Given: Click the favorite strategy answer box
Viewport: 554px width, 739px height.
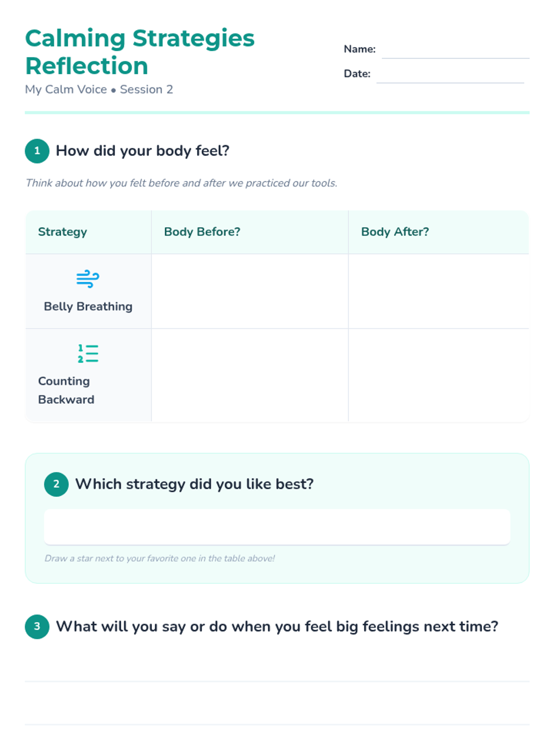Looking at the screenshot, I should [x=277, y=527].
